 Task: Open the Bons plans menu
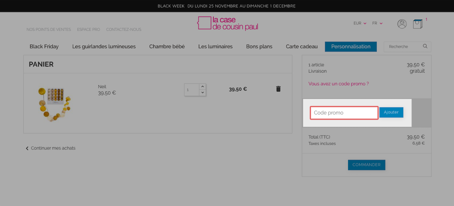pyautogui.click(x=259, y=47)
